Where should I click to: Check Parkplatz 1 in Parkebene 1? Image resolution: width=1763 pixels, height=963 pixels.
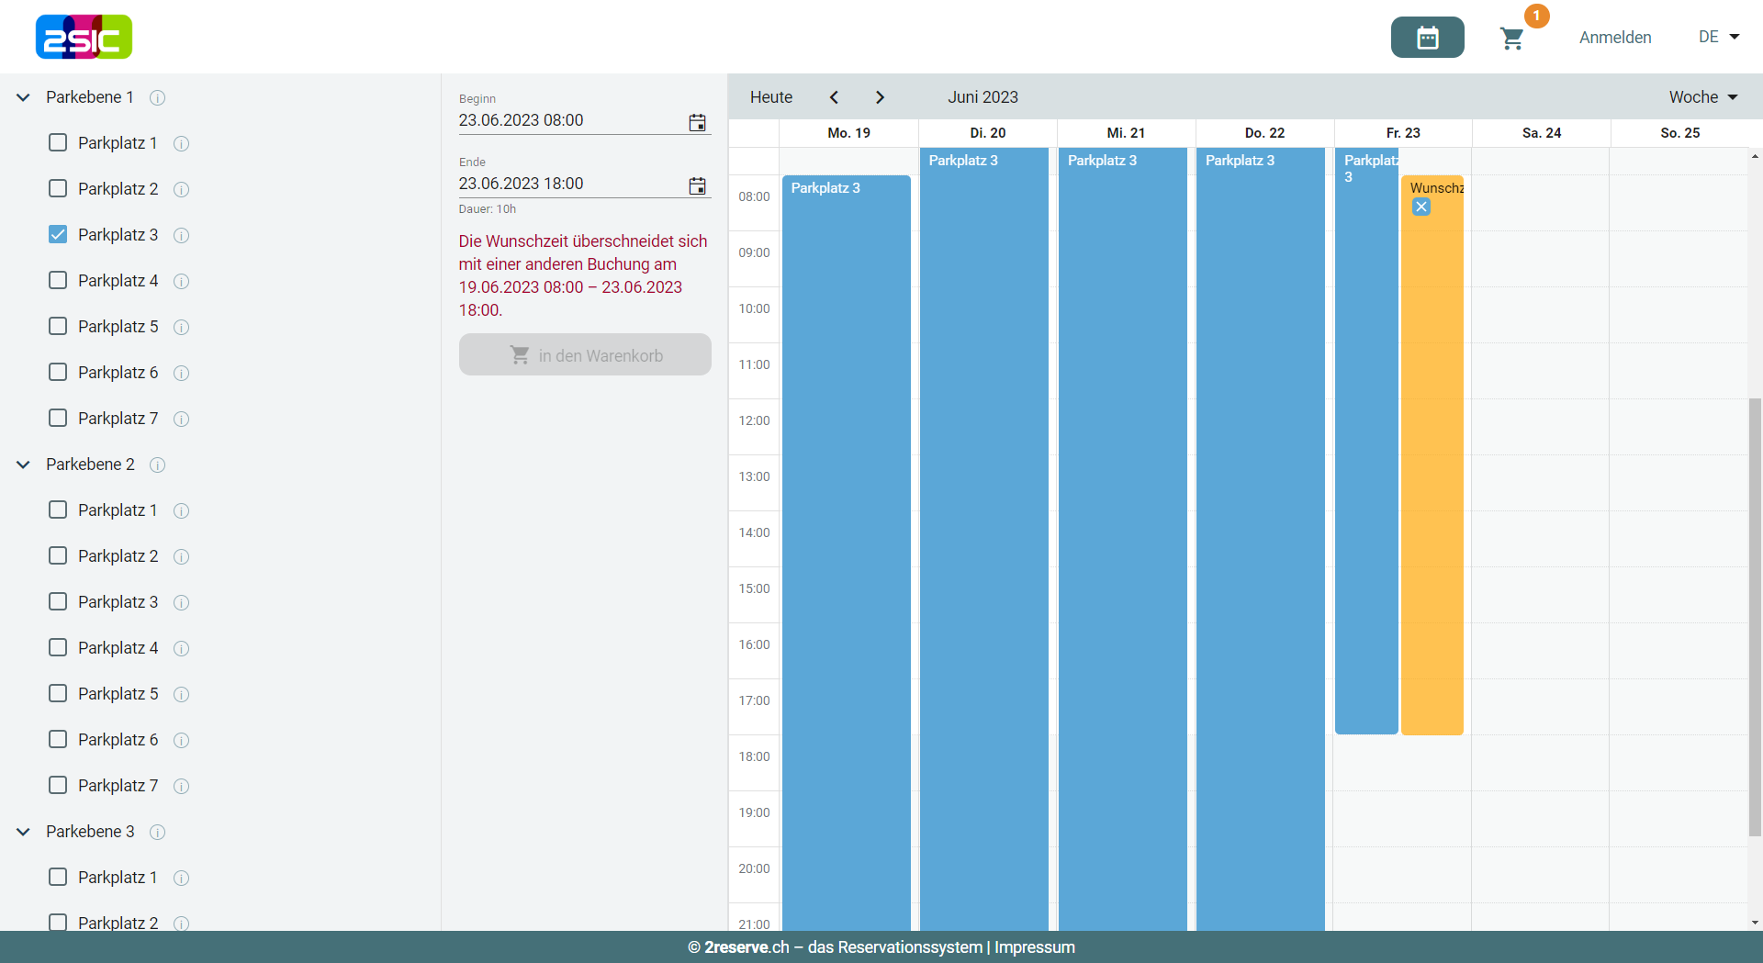coord(58,142)
